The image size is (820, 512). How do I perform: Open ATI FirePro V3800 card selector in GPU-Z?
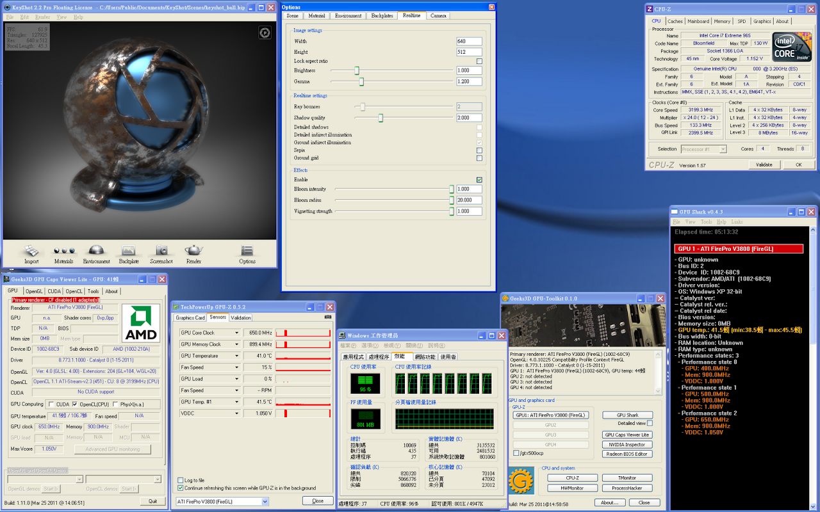click(x=222, y=502)
